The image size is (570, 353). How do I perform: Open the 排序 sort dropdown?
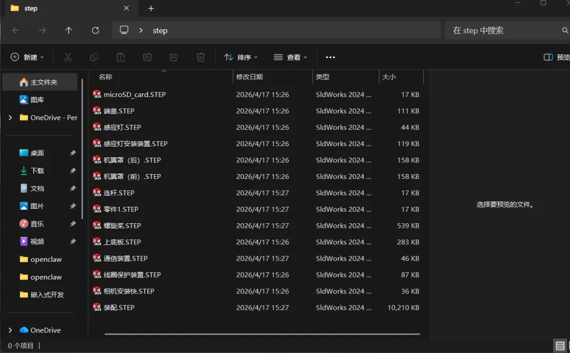pyautogui.click(x=241, y=57)
